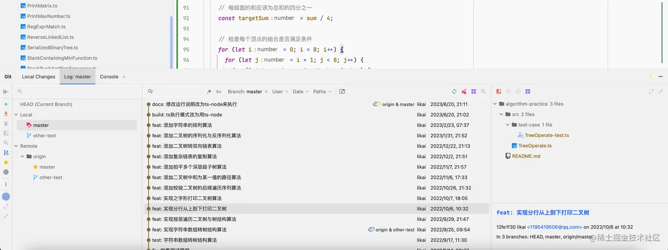Collapse the test-case folder node

[508, 125]
